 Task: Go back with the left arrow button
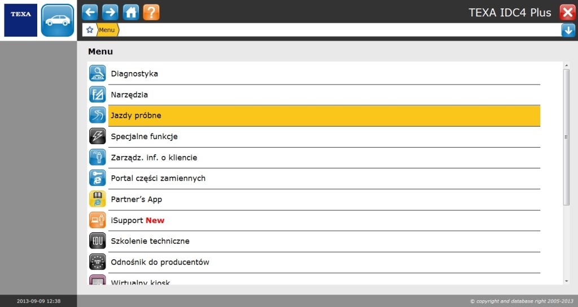90,12
